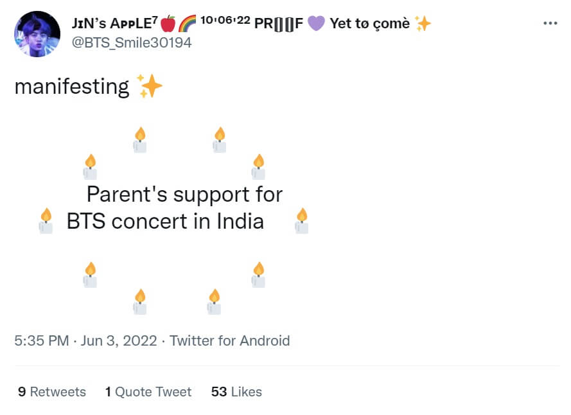Viewport: 571px width, 415px height.
Task: Click the sparkles emoji after Yet to come
Action: (423, 24)
